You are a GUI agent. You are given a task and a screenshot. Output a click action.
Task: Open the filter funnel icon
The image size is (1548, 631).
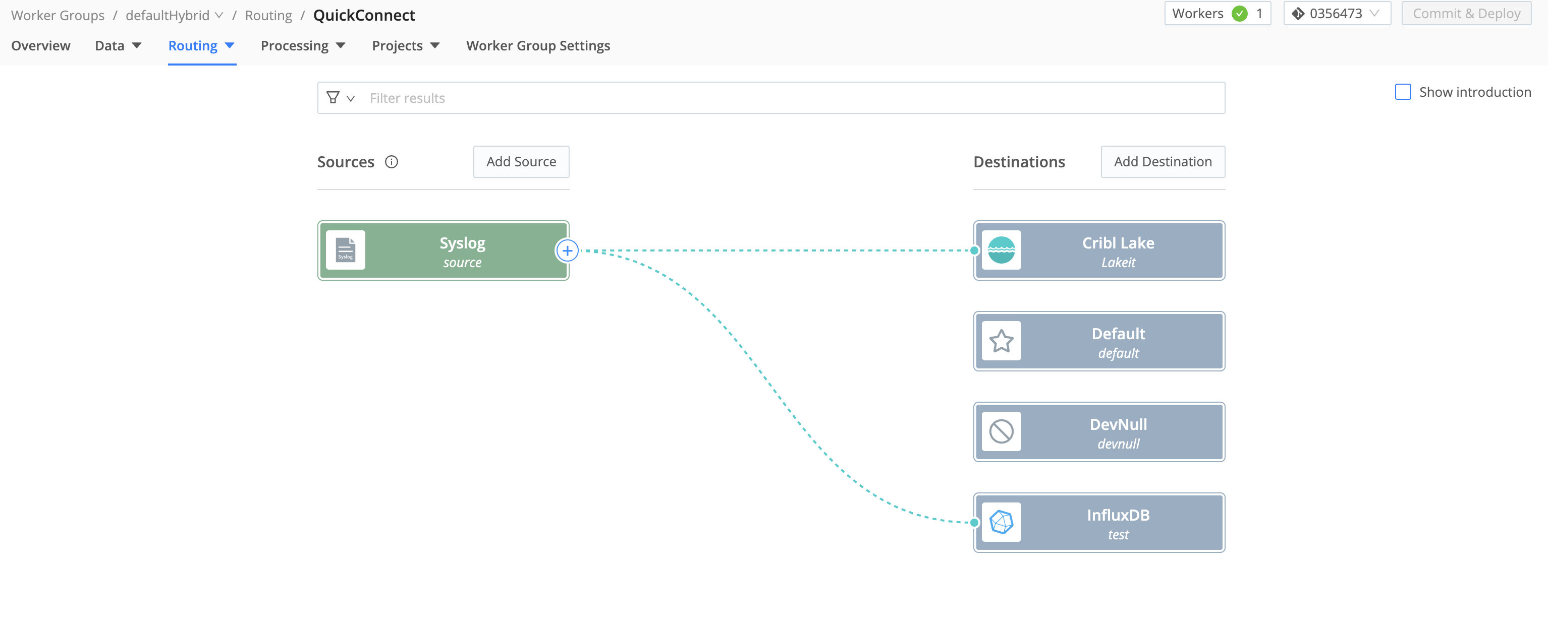(333, 97)
